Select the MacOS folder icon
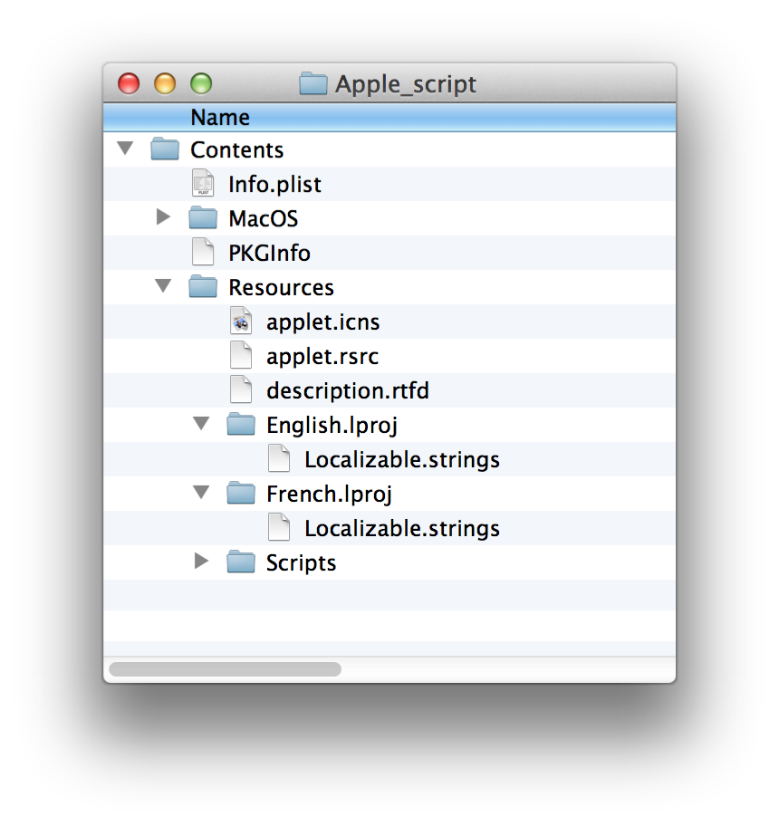 [203, 216]
